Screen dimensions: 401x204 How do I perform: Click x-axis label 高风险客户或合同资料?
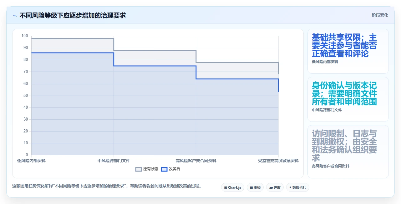(196, 161)
